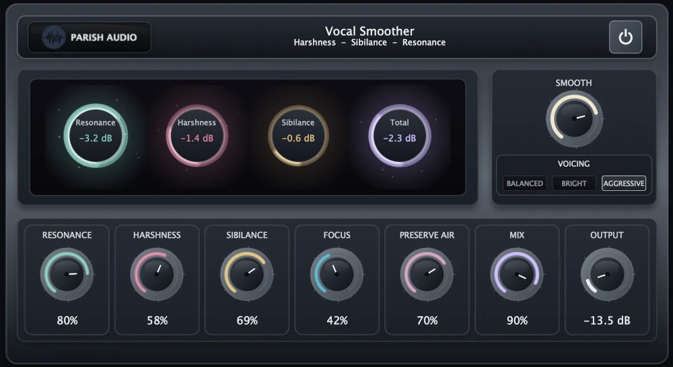The height and width of the screenshot is (367, 673).
Task: Click the Sibilance reduction meter ring
Action: (298, 136)
